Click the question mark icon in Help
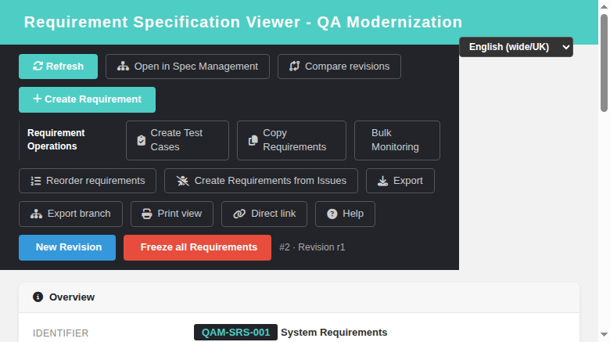The width and height of the screenshot is (610, 342). pos(332,214)
